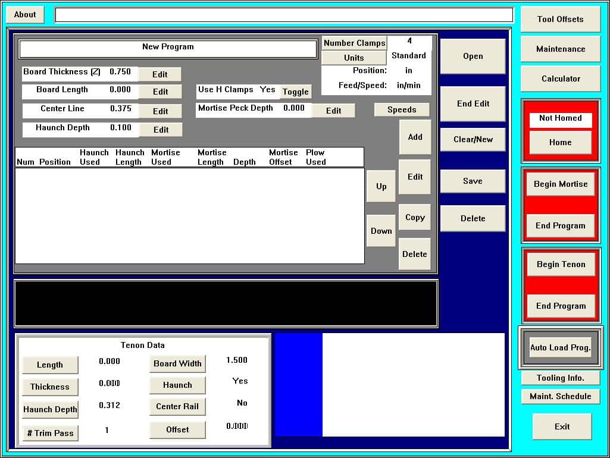
Task: Launch the Calculator
Action: coord(560,79)
